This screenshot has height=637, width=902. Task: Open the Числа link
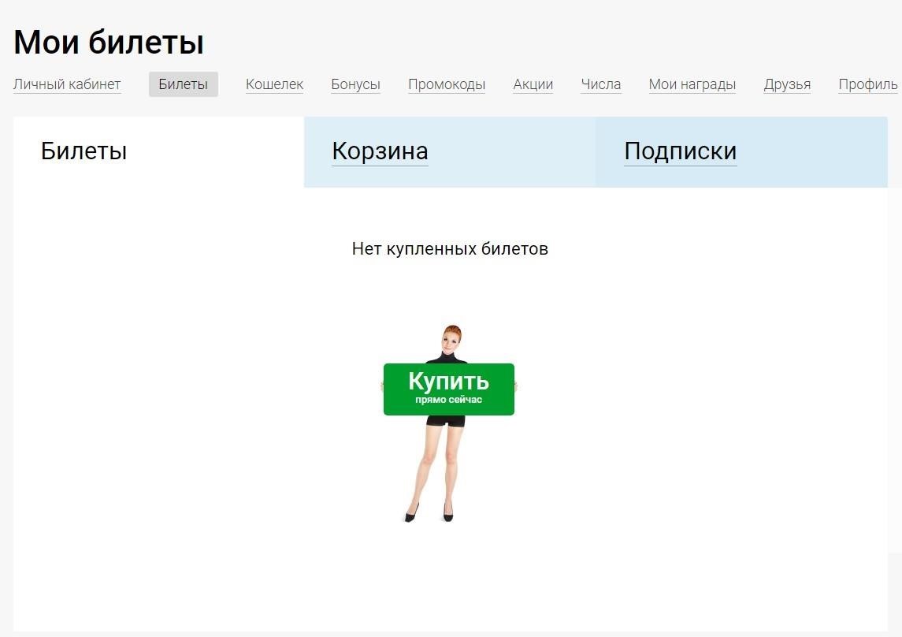tap(600, 84)
